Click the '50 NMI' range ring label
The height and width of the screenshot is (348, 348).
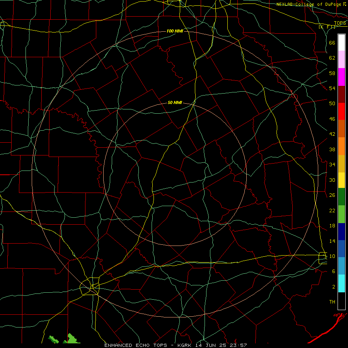175,102
